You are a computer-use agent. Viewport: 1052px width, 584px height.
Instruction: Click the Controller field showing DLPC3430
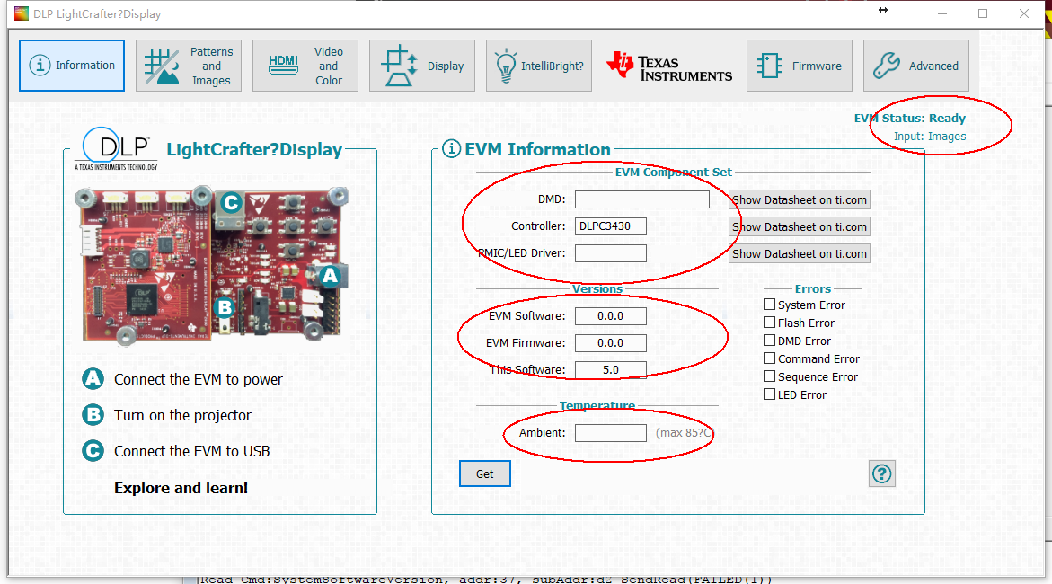[x=611, y=226]
